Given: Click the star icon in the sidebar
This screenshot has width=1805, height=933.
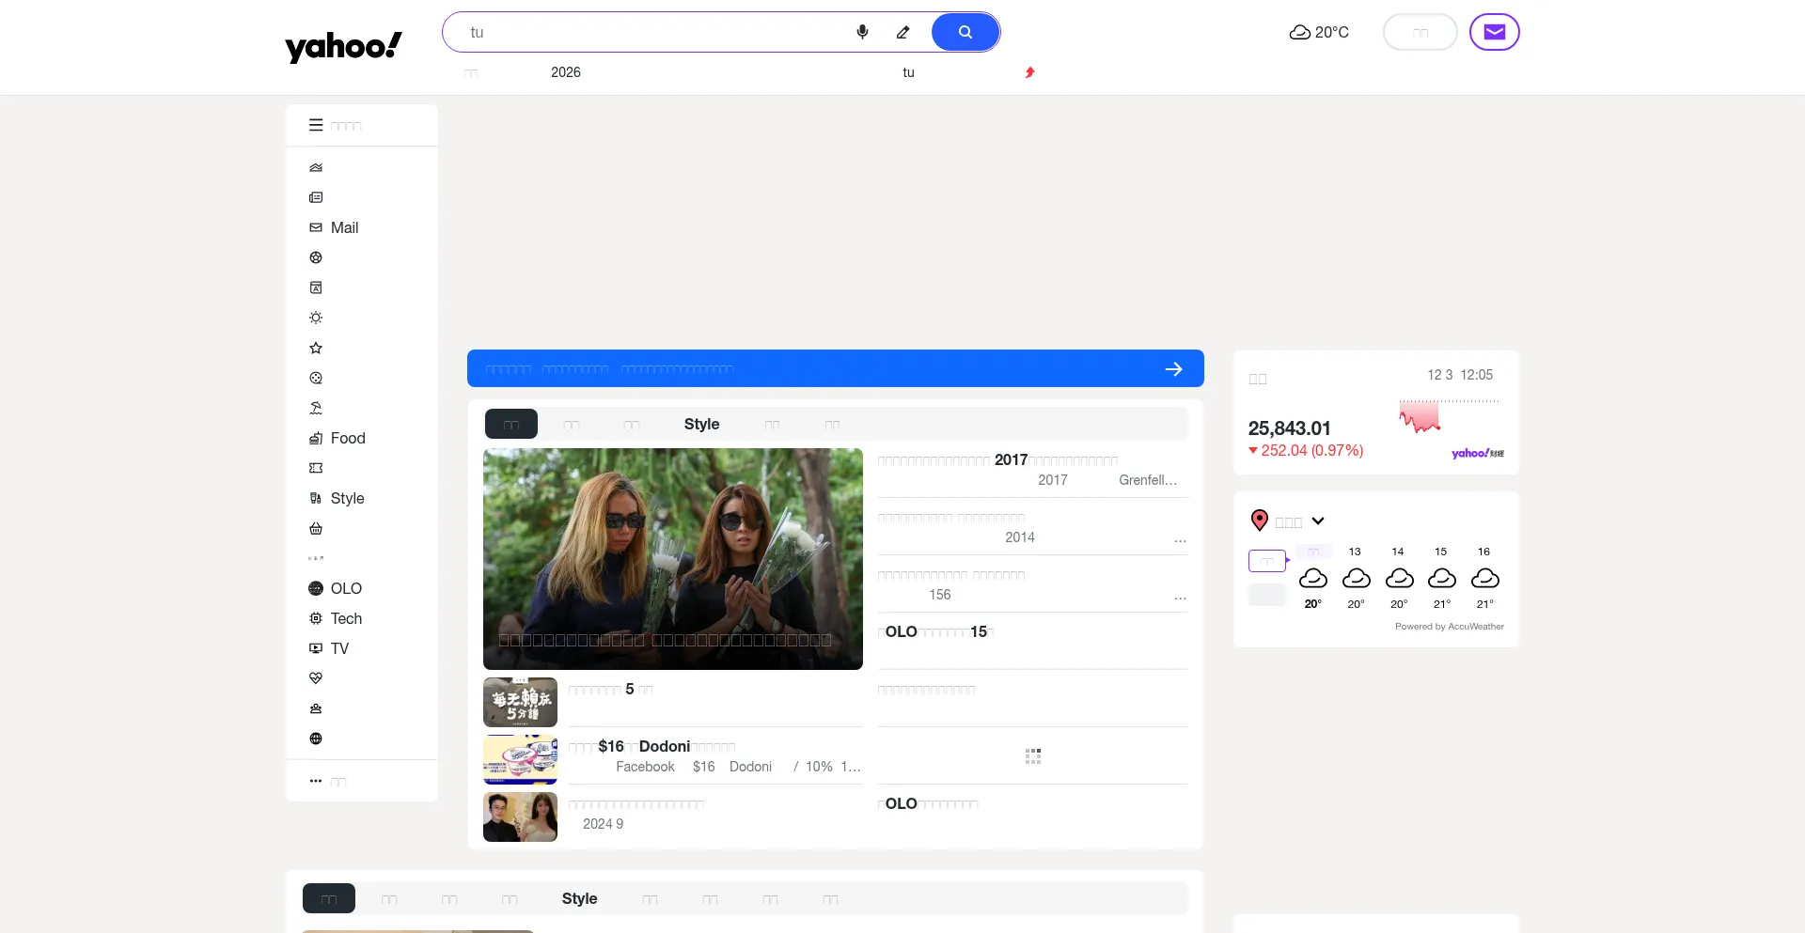Looking at the screenshot, I should (x=316, y=348).
